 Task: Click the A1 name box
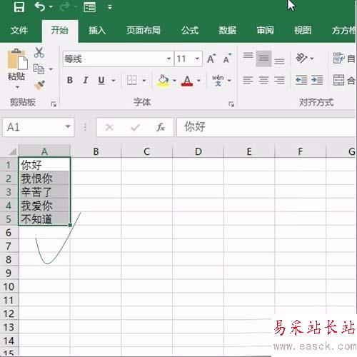click(x=33, y=127)
